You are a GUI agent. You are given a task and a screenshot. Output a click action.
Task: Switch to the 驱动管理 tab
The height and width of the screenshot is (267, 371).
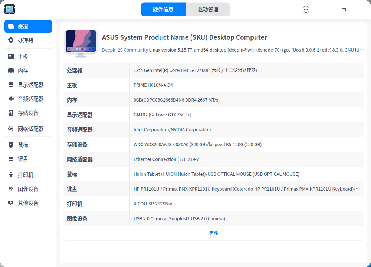[x=208, y=9]
